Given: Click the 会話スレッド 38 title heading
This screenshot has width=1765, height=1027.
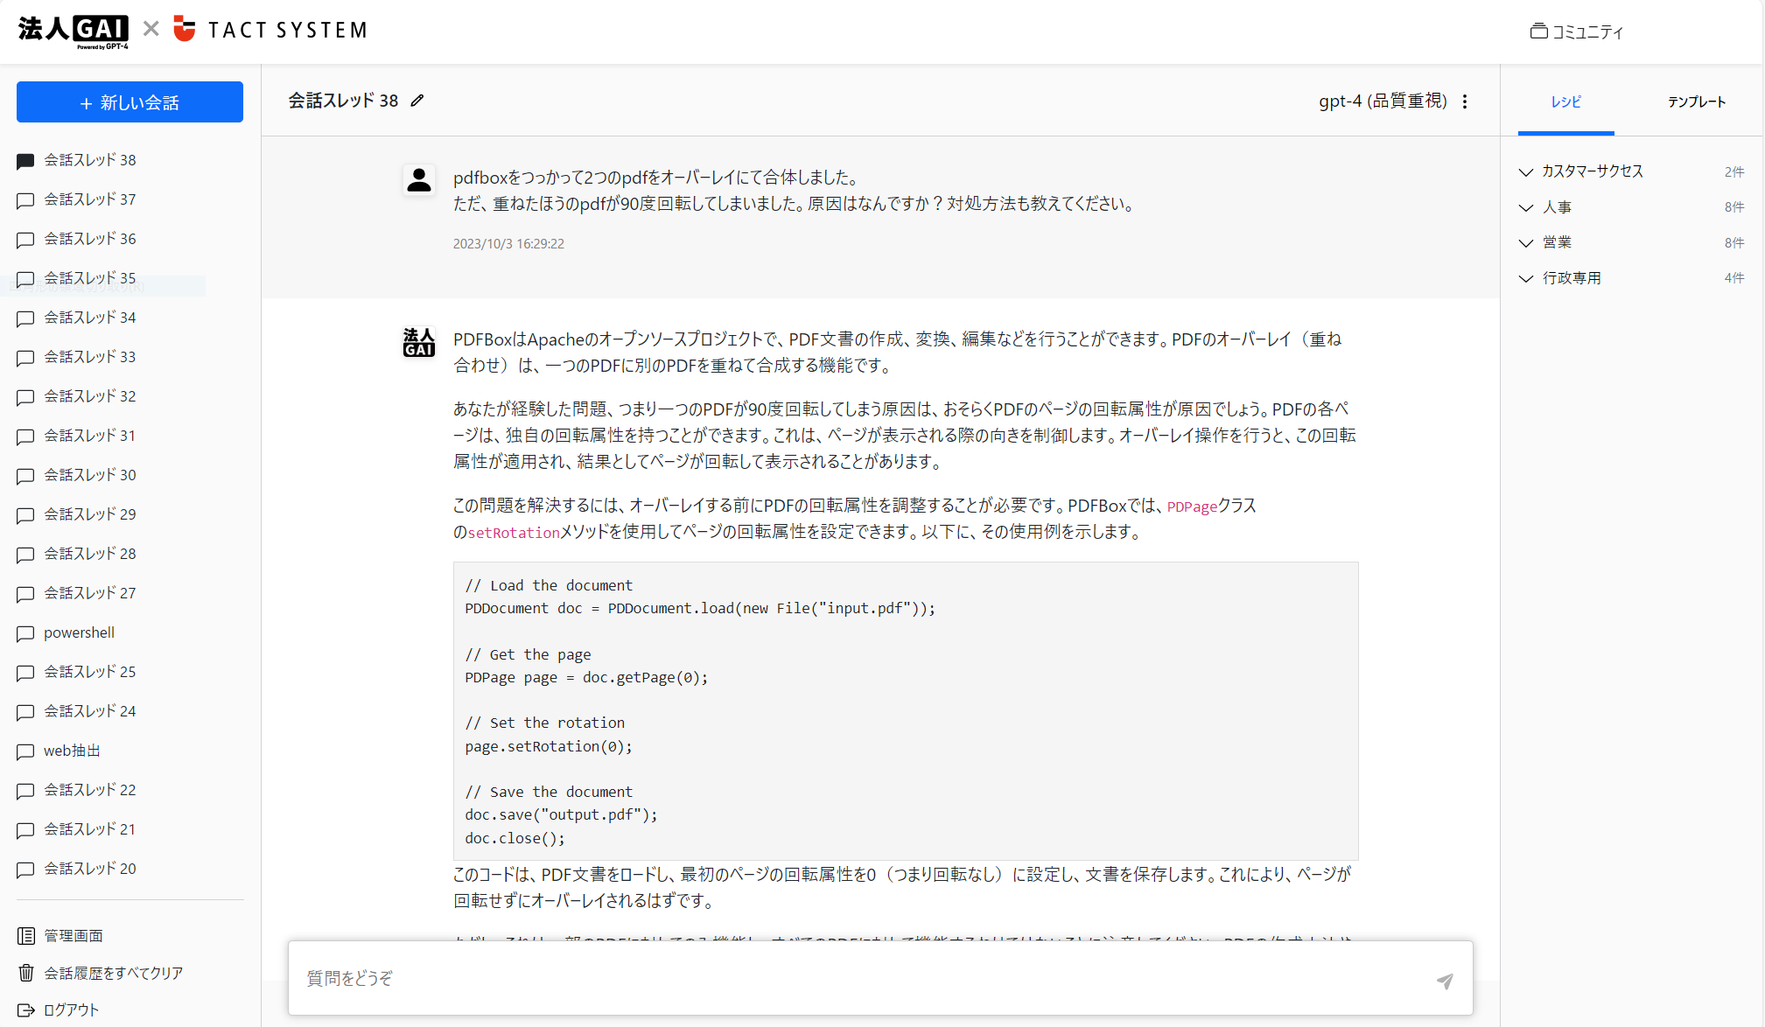Looking at the screenshot, I should coord(343,101).
